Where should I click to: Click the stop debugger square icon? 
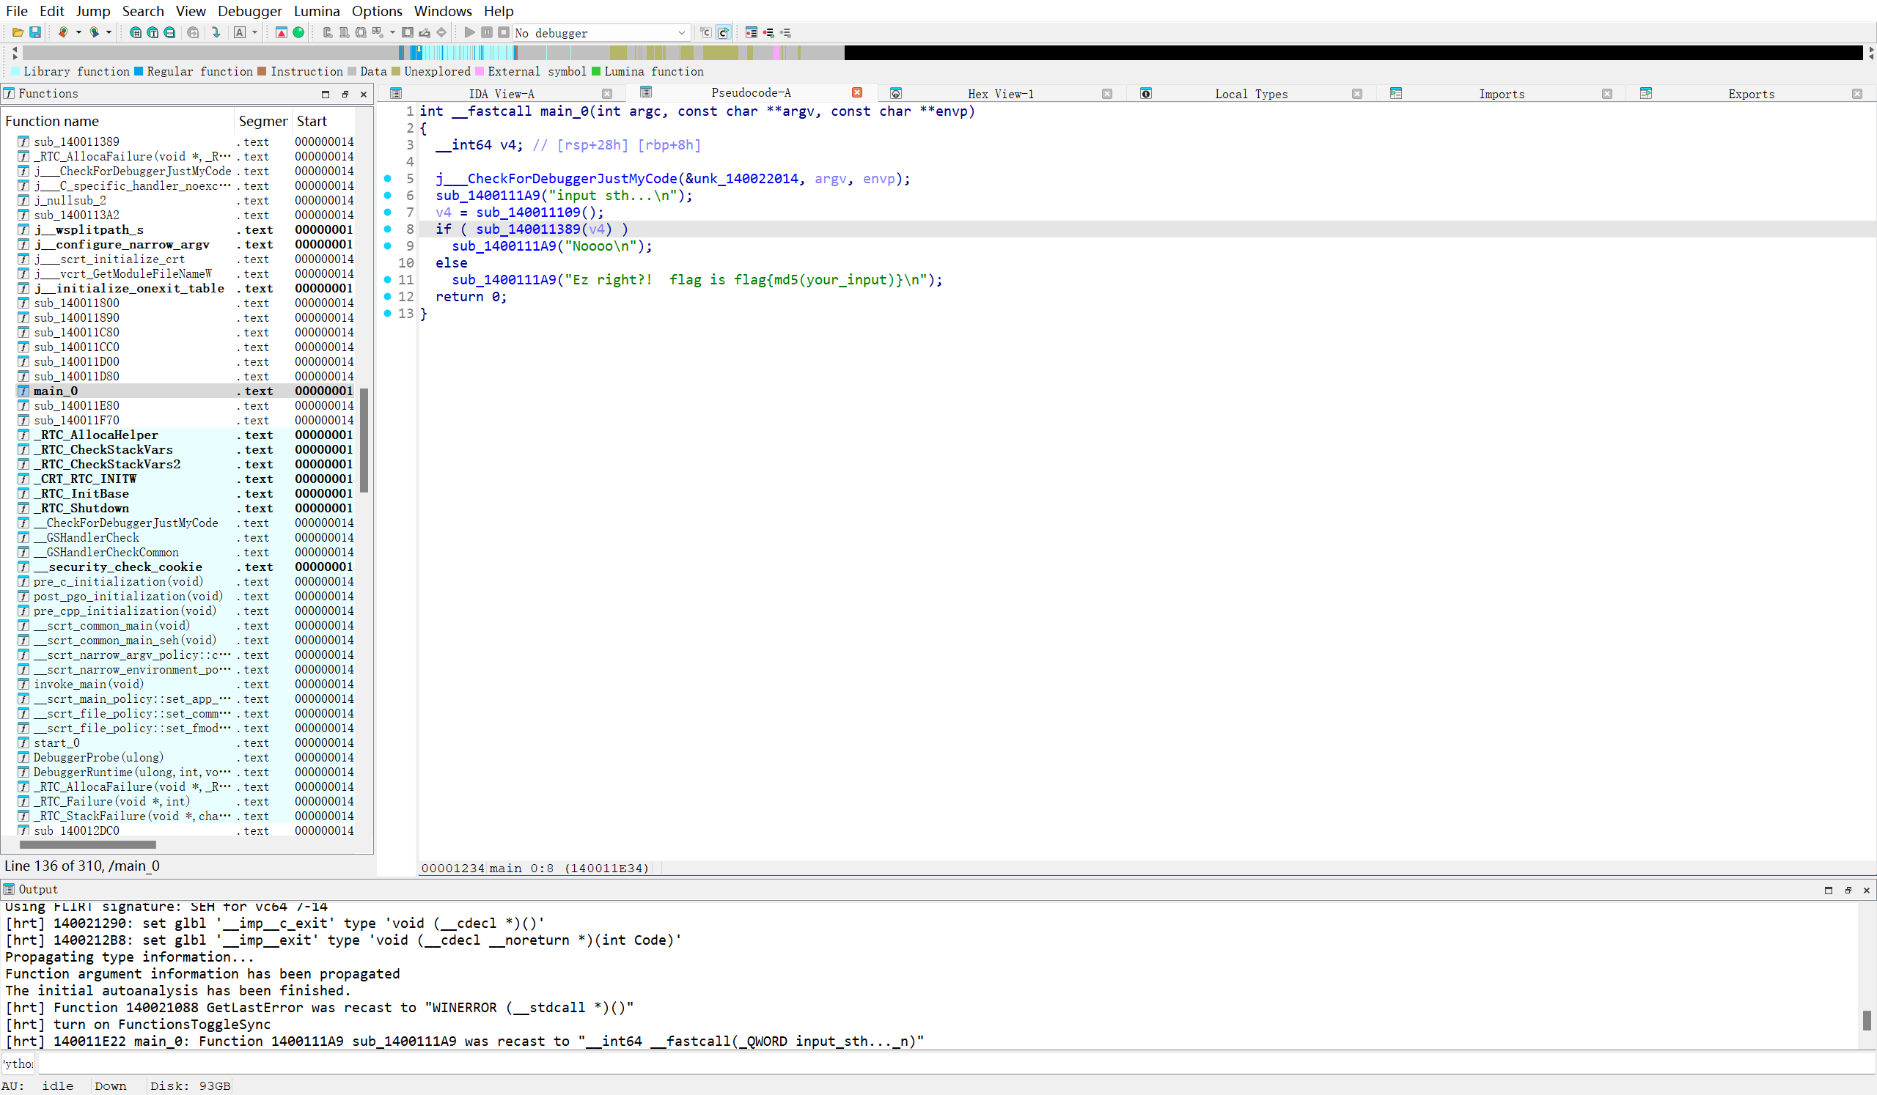point(504,33)
